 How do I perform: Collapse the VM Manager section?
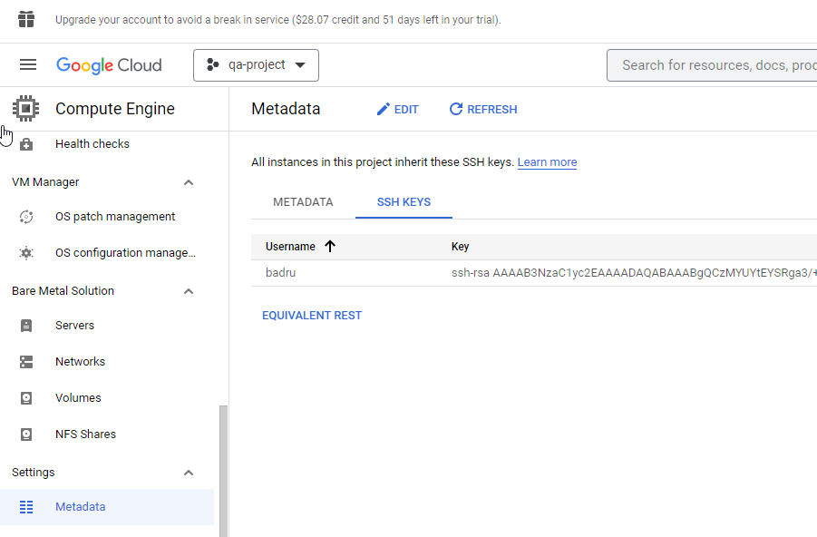pyautogui.click(x=189, y=181)
